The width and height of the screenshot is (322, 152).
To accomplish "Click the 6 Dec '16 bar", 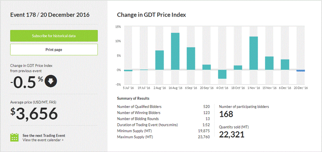I will click(285, 65).
